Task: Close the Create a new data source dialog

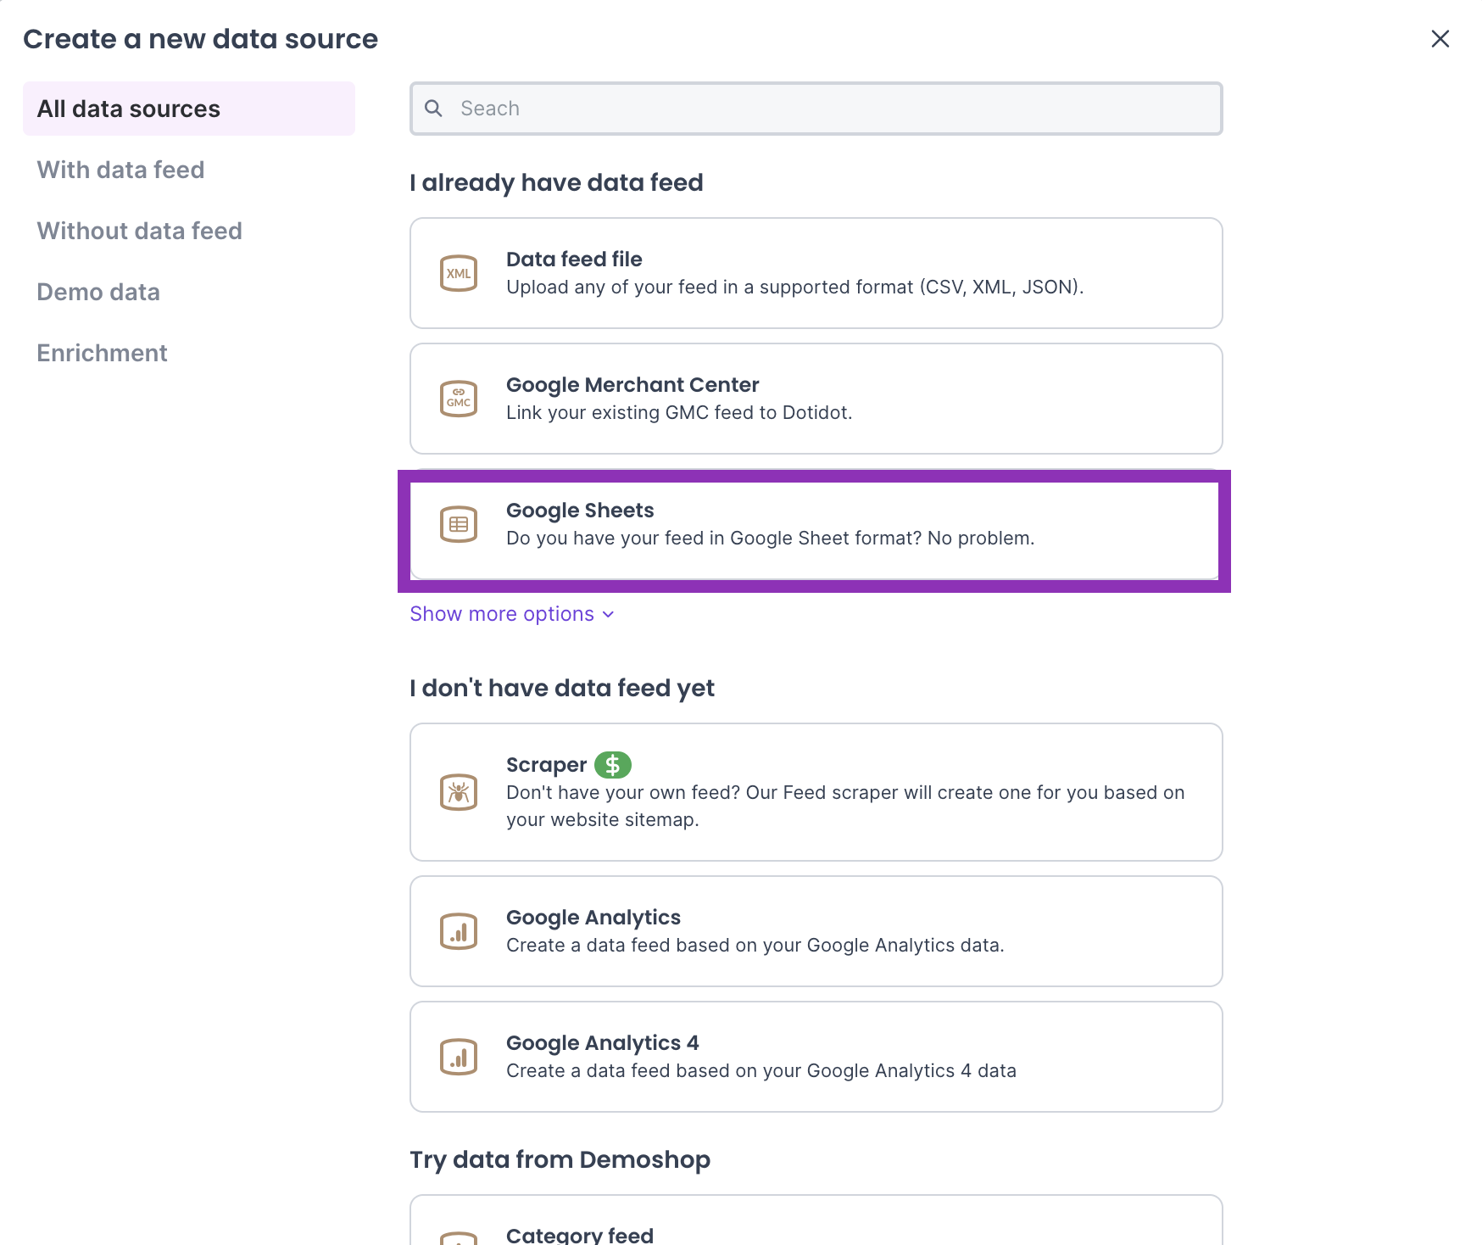Action: (x=1440, y=39)
